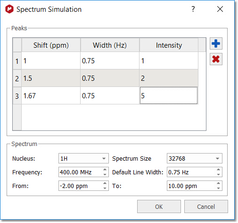Select row header 1 in peaks table
238x223 pixels.
17,61
